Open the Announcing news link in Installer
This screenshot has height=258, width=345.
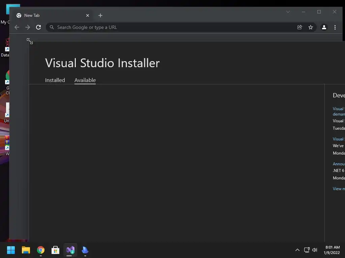click(x=339, y=164)
